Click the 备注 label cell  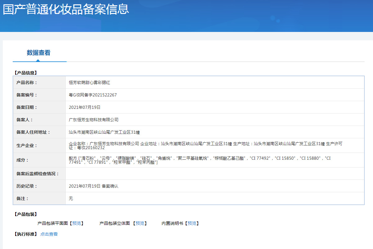(x=39, y=198)
